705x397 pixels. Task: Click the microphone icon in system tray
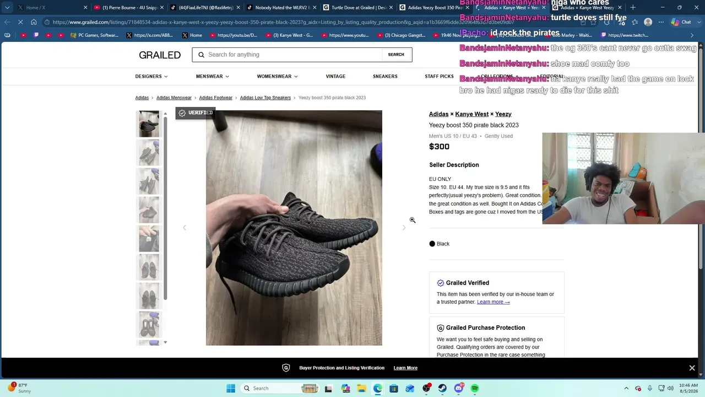(650, 388)
